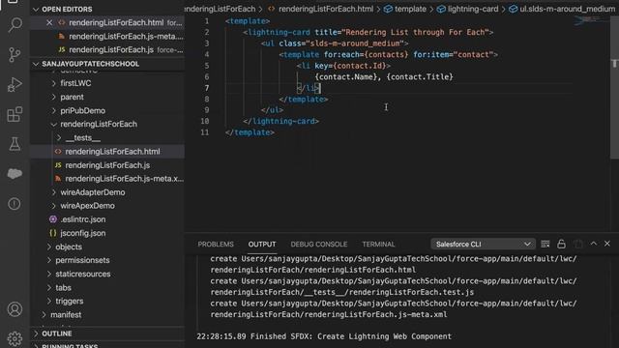
Task: Switch to the Problems tab
Action: (216, 245)
